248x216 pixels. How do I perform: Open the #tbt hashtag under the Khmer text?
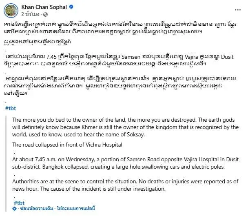tap(10, 96)
